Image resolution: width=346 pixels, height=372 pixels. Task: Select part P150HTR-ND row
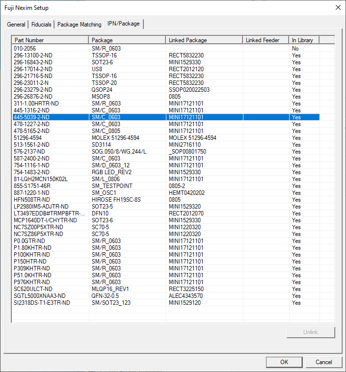(x=166, y=262)
